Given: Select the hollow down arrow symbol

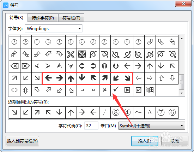Looking at the screenshot, I should (172, 78).
